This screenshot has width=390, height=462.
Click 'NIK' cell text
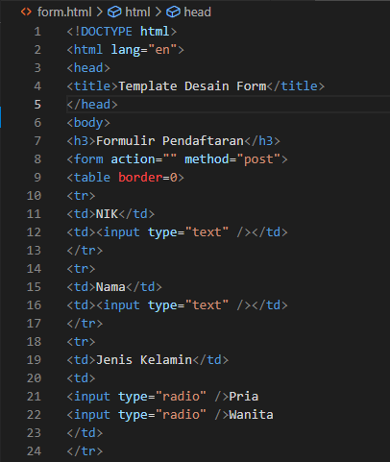click(x=107, y=214)
